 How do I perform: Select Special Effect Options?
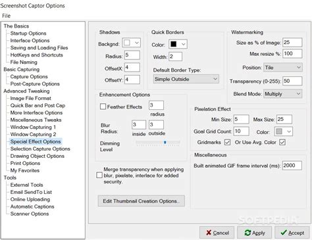coord(36,141)
